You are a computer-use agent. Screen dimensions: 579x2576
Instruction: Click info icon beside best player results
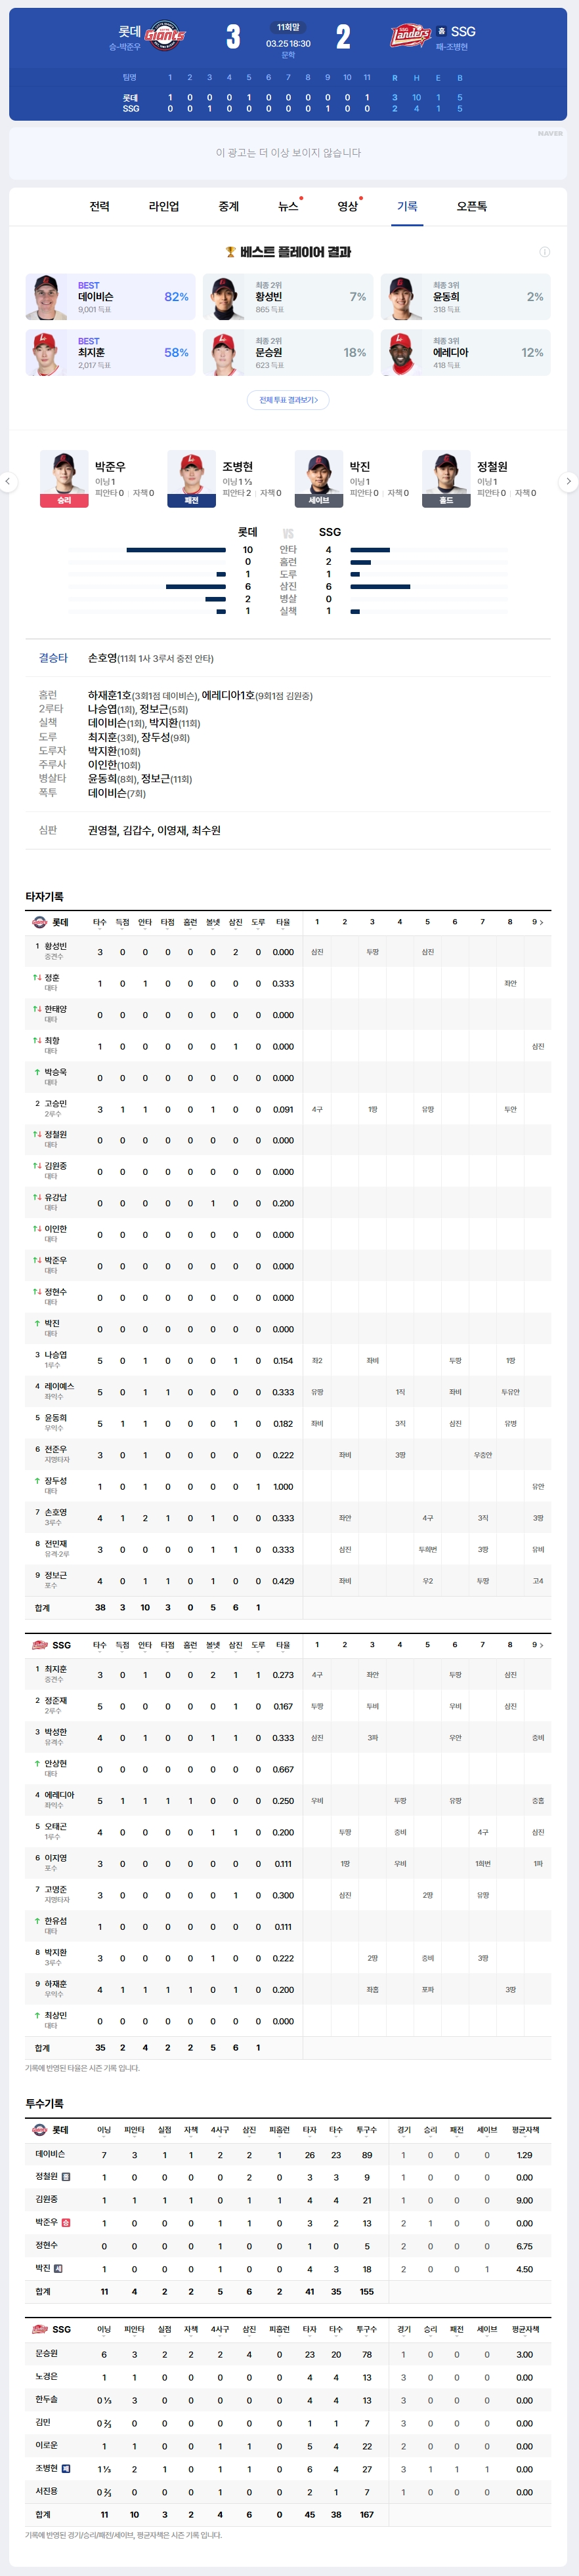(x=545, y=252)
